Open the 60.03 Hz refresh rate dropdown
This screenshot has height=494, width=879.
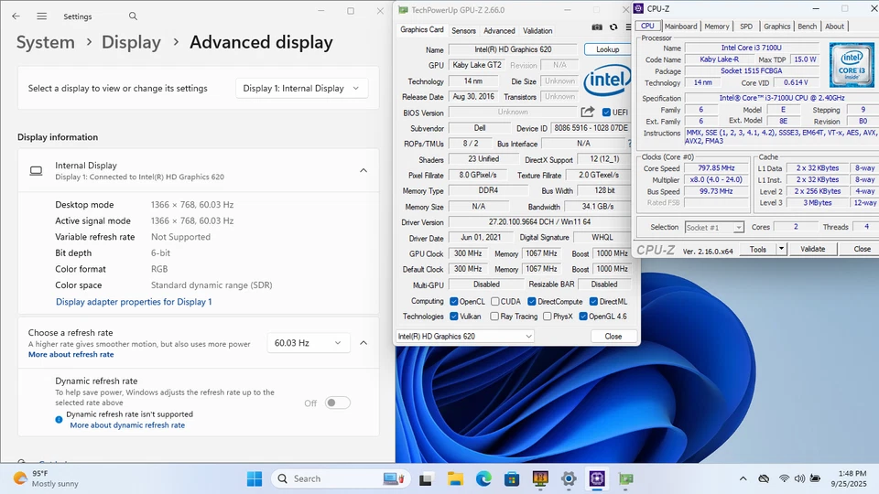(309, 343)
